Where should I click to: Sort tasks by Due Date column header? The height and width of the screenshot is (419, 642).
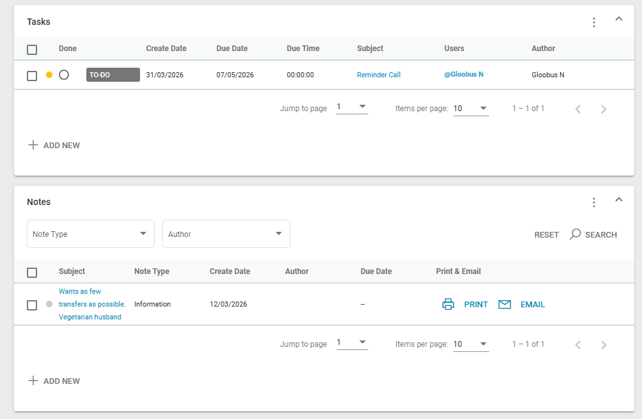point(231,49)
